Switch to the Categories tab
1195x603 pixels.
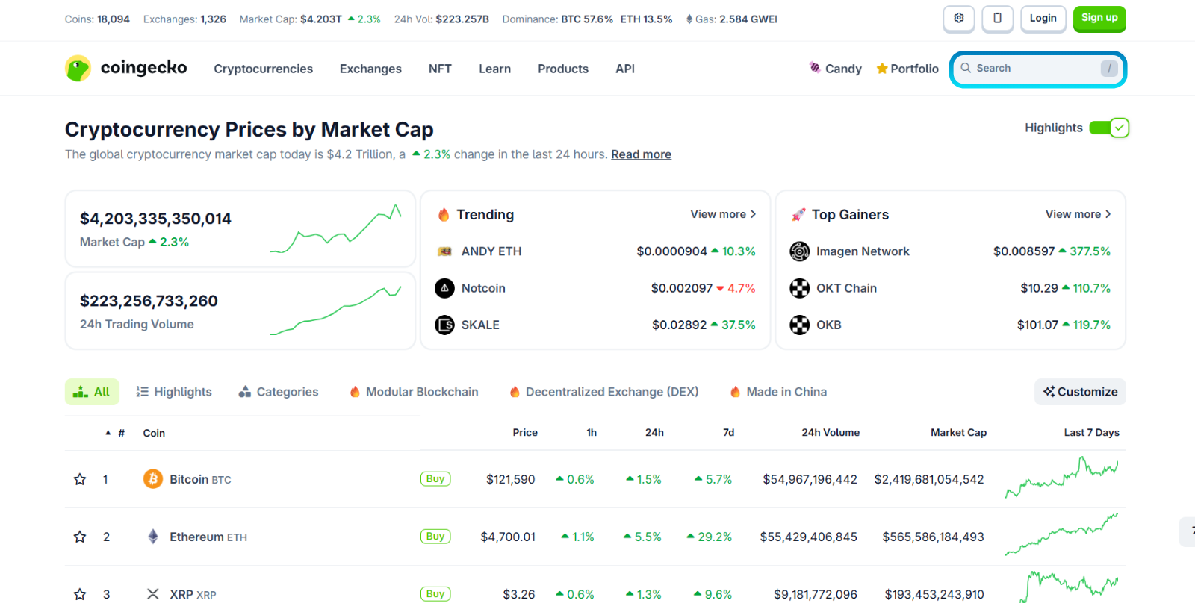pyautogui.click(x=279, y=392)
